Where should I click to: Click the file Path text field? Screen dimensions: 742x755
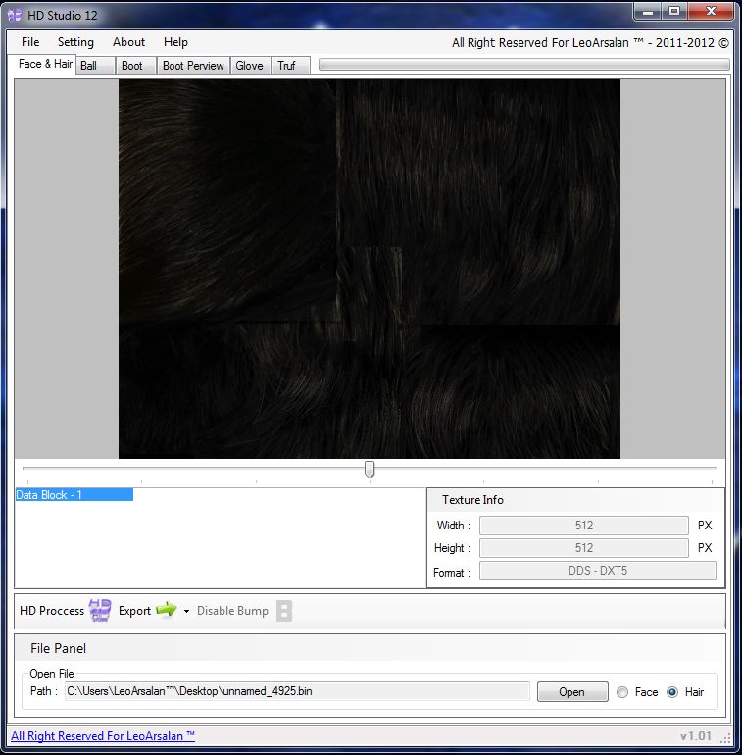pyautogui.click(x=297, y=692)
